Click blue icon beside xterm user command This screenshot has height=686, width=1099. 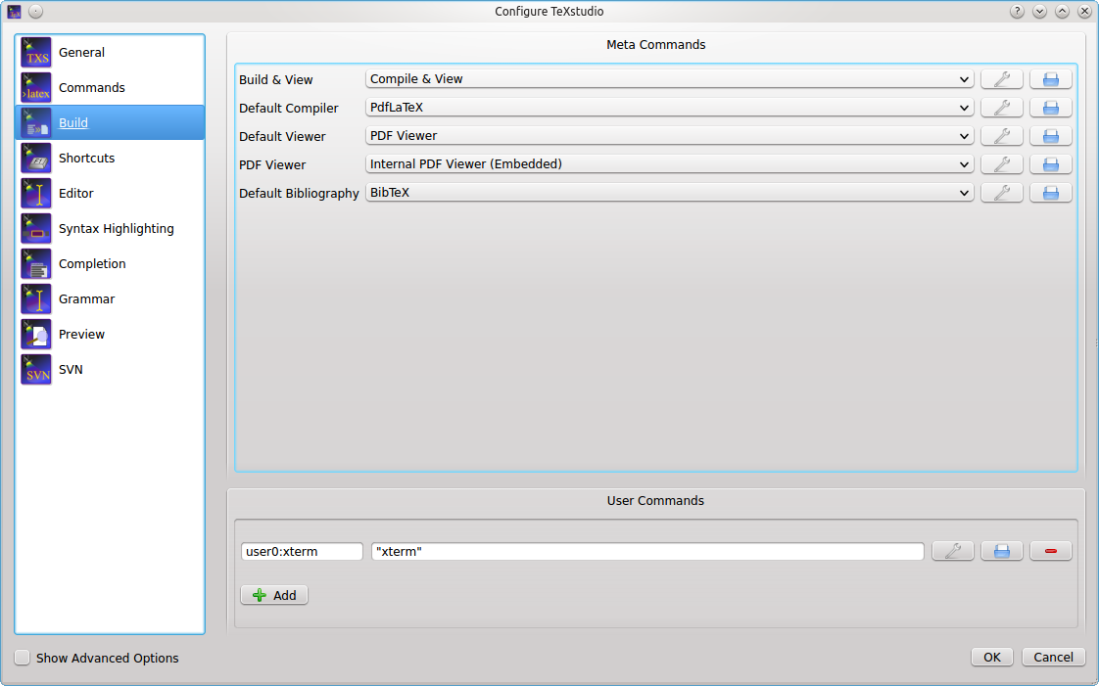point(1002,551)
